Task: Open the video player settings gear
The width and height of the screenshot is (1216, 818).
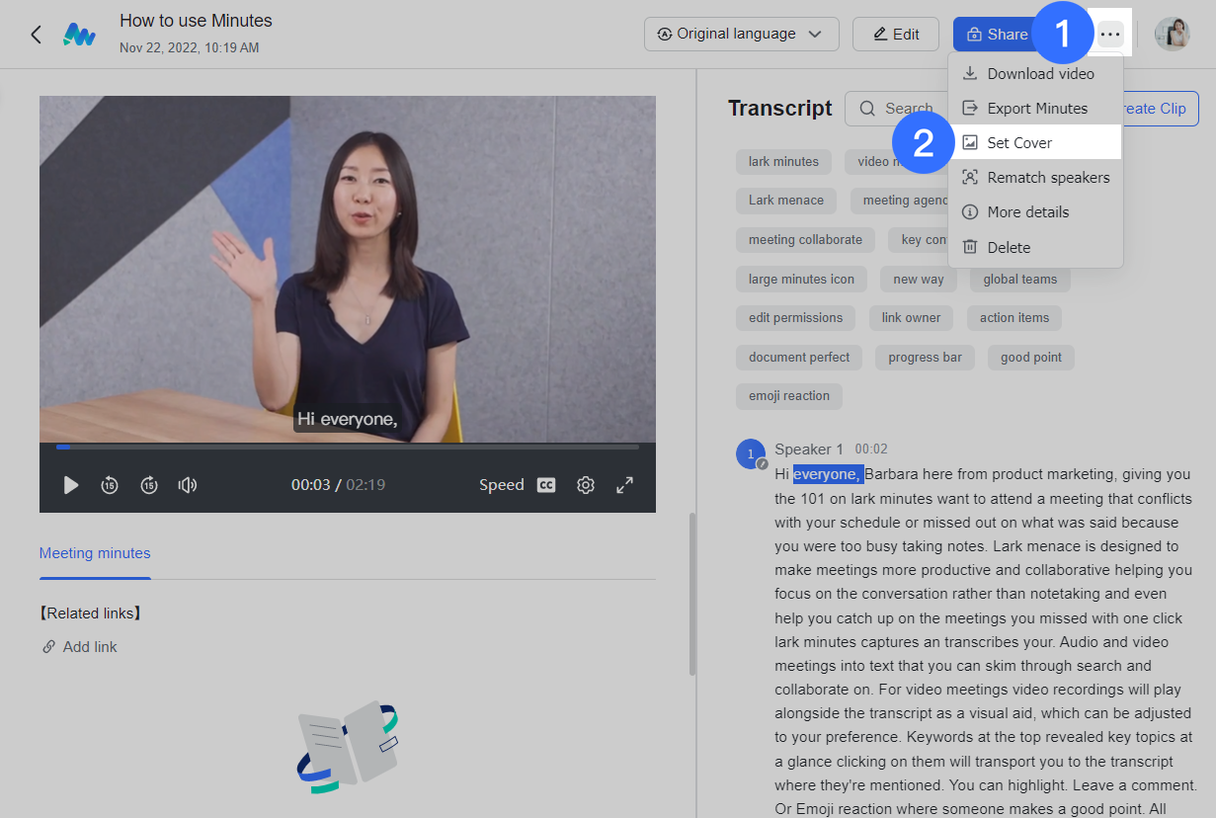Action: 585,484
